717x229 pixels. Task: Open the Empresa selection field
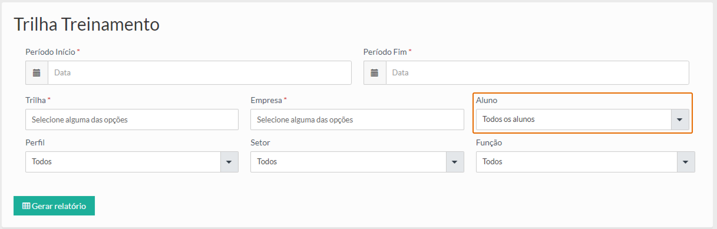(357, 120)
